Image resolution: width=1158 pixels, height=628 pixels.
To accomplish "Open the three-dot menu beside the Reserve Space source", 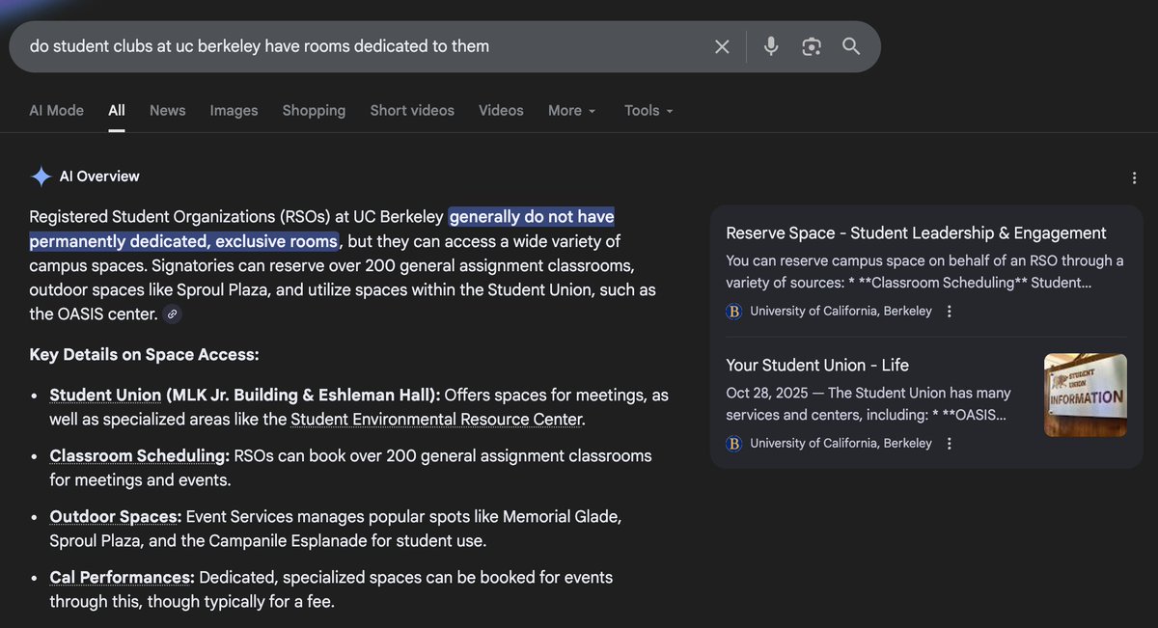I will click(x=950, y=312).
